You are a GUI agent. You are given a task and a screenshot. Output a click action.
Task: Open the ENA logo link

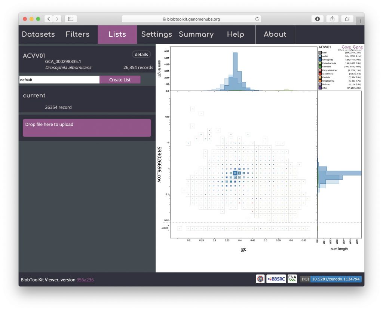coord(292,279)
